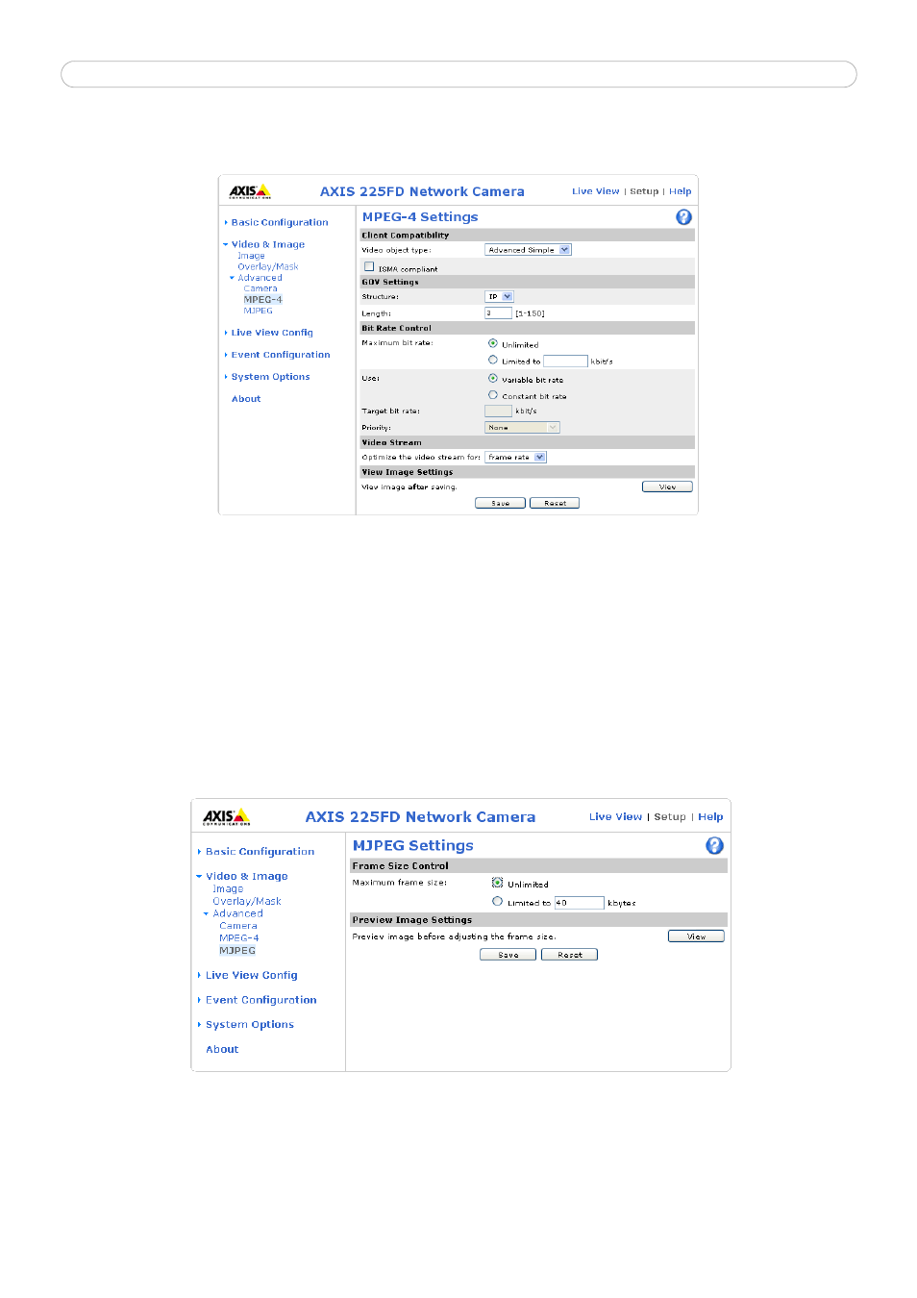This screenshot has width=917, height=1298.
Task: Open the help icon on MPEG-4 Settings page
Action: [683, 217]
